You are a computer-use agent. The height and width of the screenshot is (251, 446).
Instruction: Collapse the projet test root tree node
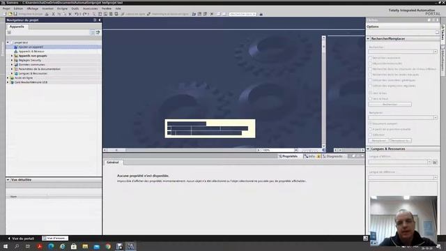click(x=8, y=43)
